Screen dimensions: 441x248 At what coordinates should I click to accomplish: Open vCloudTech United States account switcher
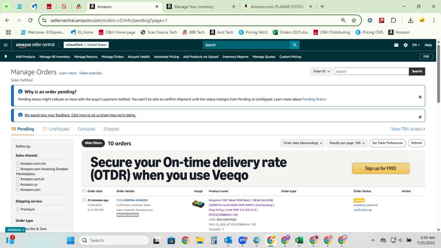coord(86,45)
